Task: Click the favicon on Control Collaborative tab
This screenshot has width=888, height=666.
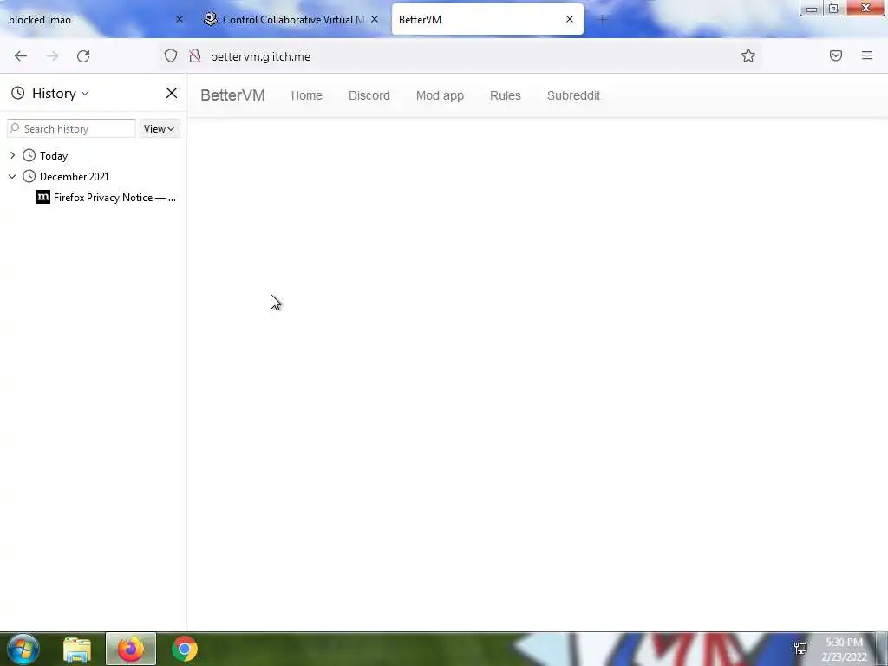Action: (x=211, y=19)
